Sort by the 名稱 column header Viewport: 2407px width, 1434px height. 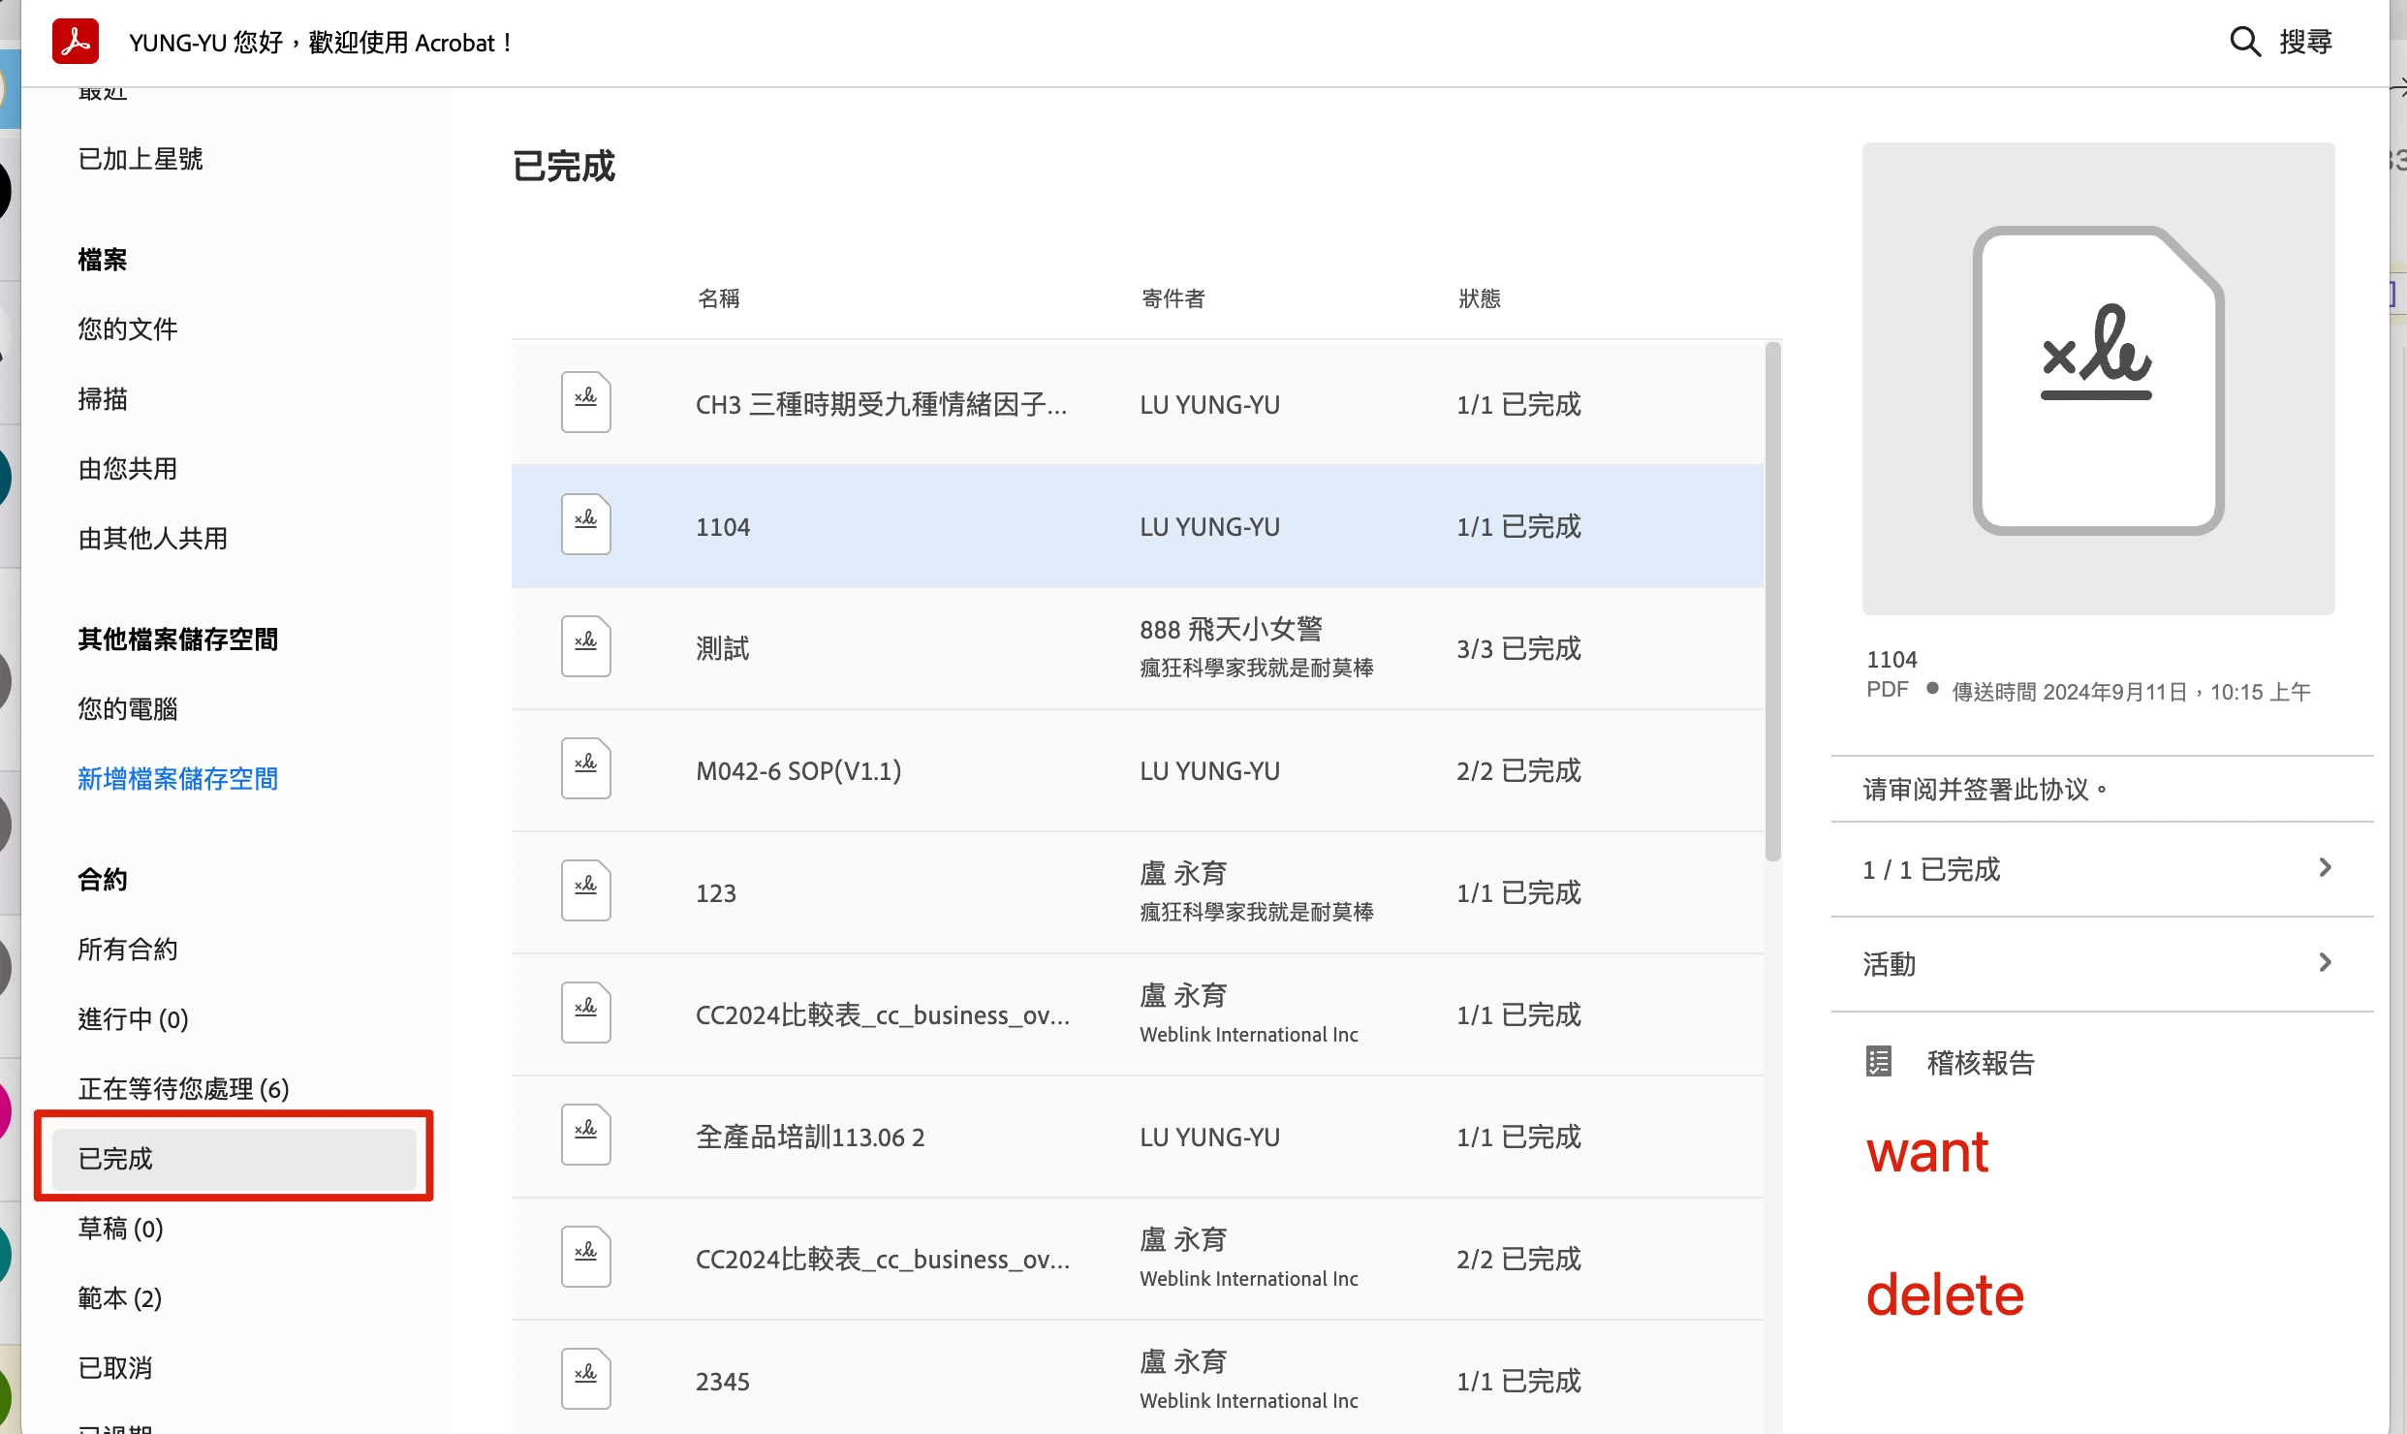(x=718, y=298)
